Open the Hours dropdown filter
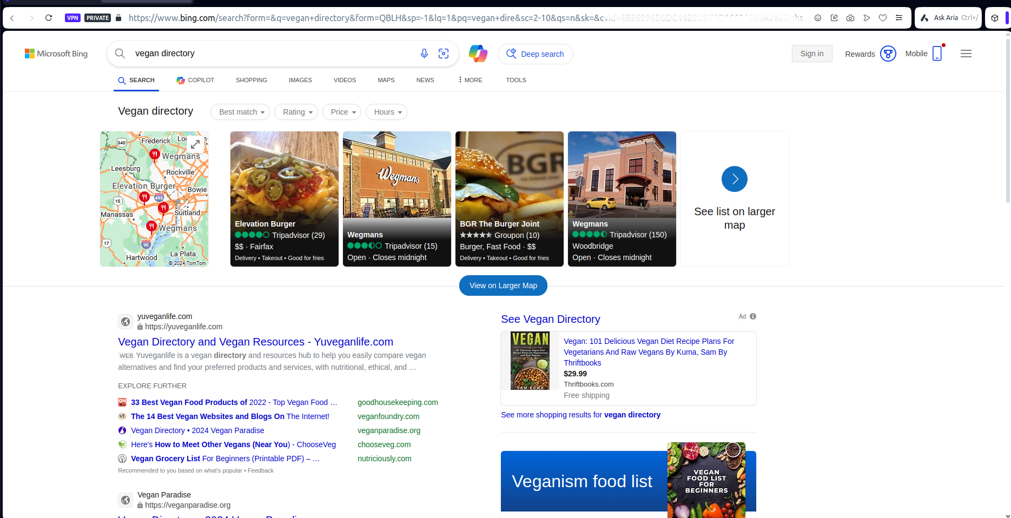The image size is (1011, 518). click(387, 112)
